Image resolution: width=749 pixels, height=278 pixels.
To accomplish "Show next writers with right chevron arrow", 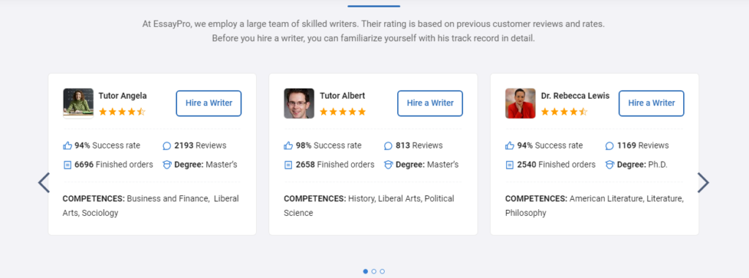I will pyautogui.click(x=703, y=182).
